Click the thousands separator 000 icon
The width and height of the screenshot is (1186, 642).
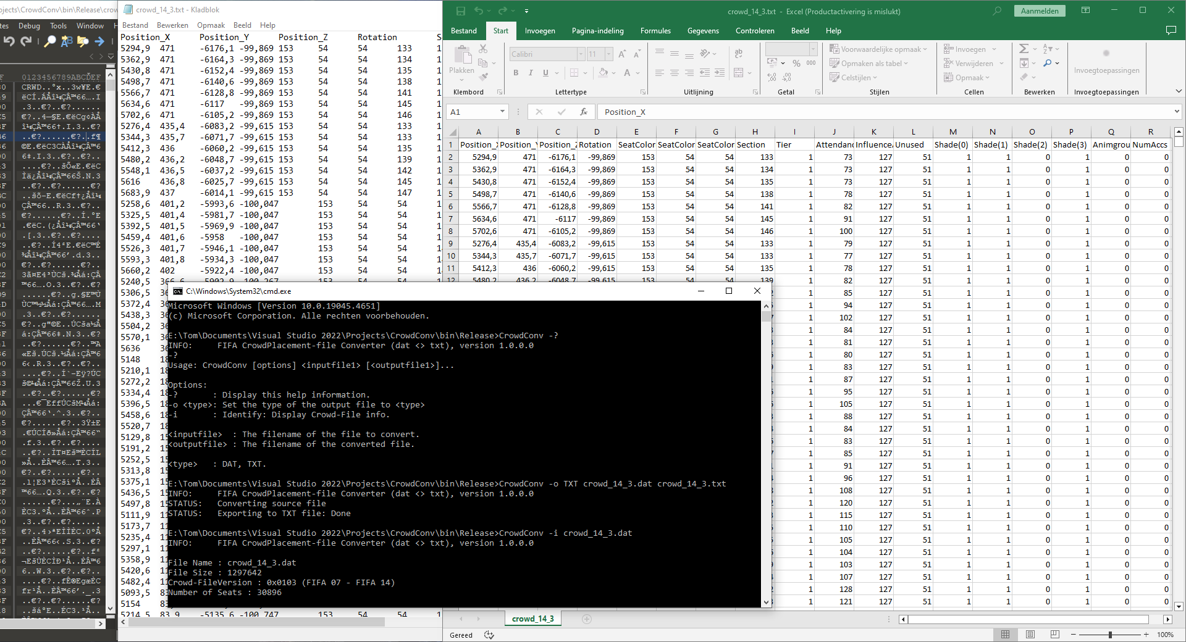point(811,63)
